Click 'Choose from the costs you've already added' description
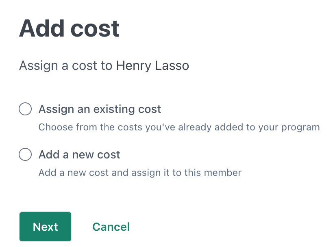Viewport: 335px width, 247px height. [179, 127]
